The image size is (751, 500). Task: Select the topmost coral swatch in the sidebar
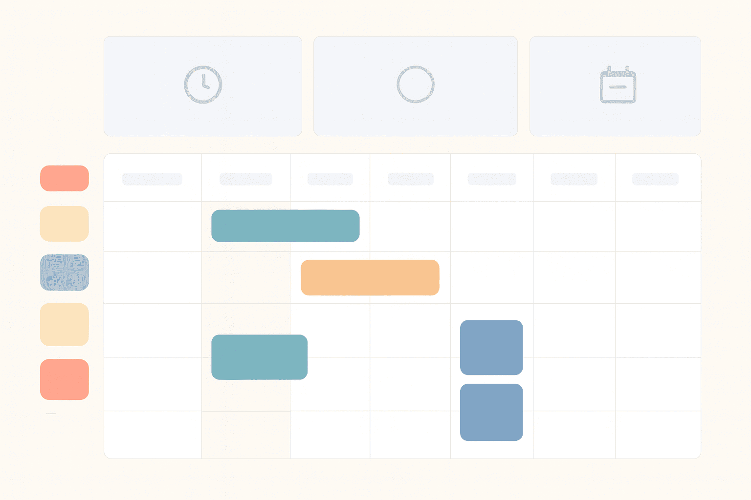click(x=65, y=178)
